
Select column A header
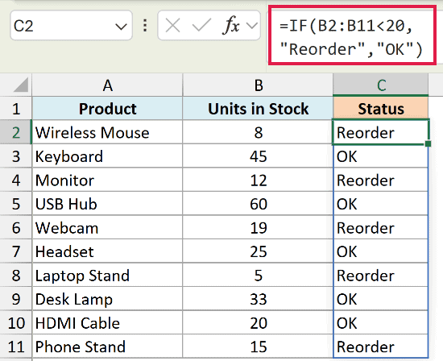tap(107, 85)
